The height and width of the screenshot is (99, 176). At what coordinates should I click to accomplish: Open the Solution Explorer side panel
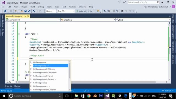click(173, 32)
